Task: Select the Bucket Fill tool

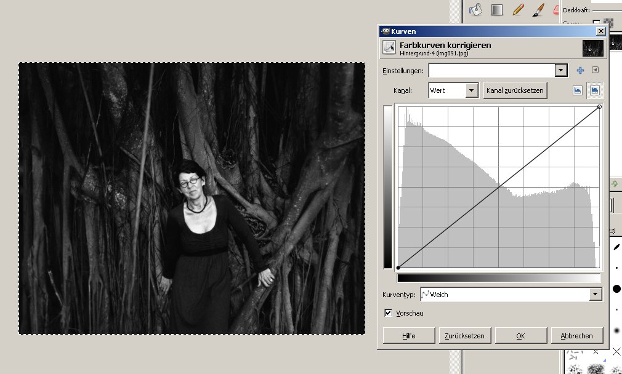Action: 475,9
